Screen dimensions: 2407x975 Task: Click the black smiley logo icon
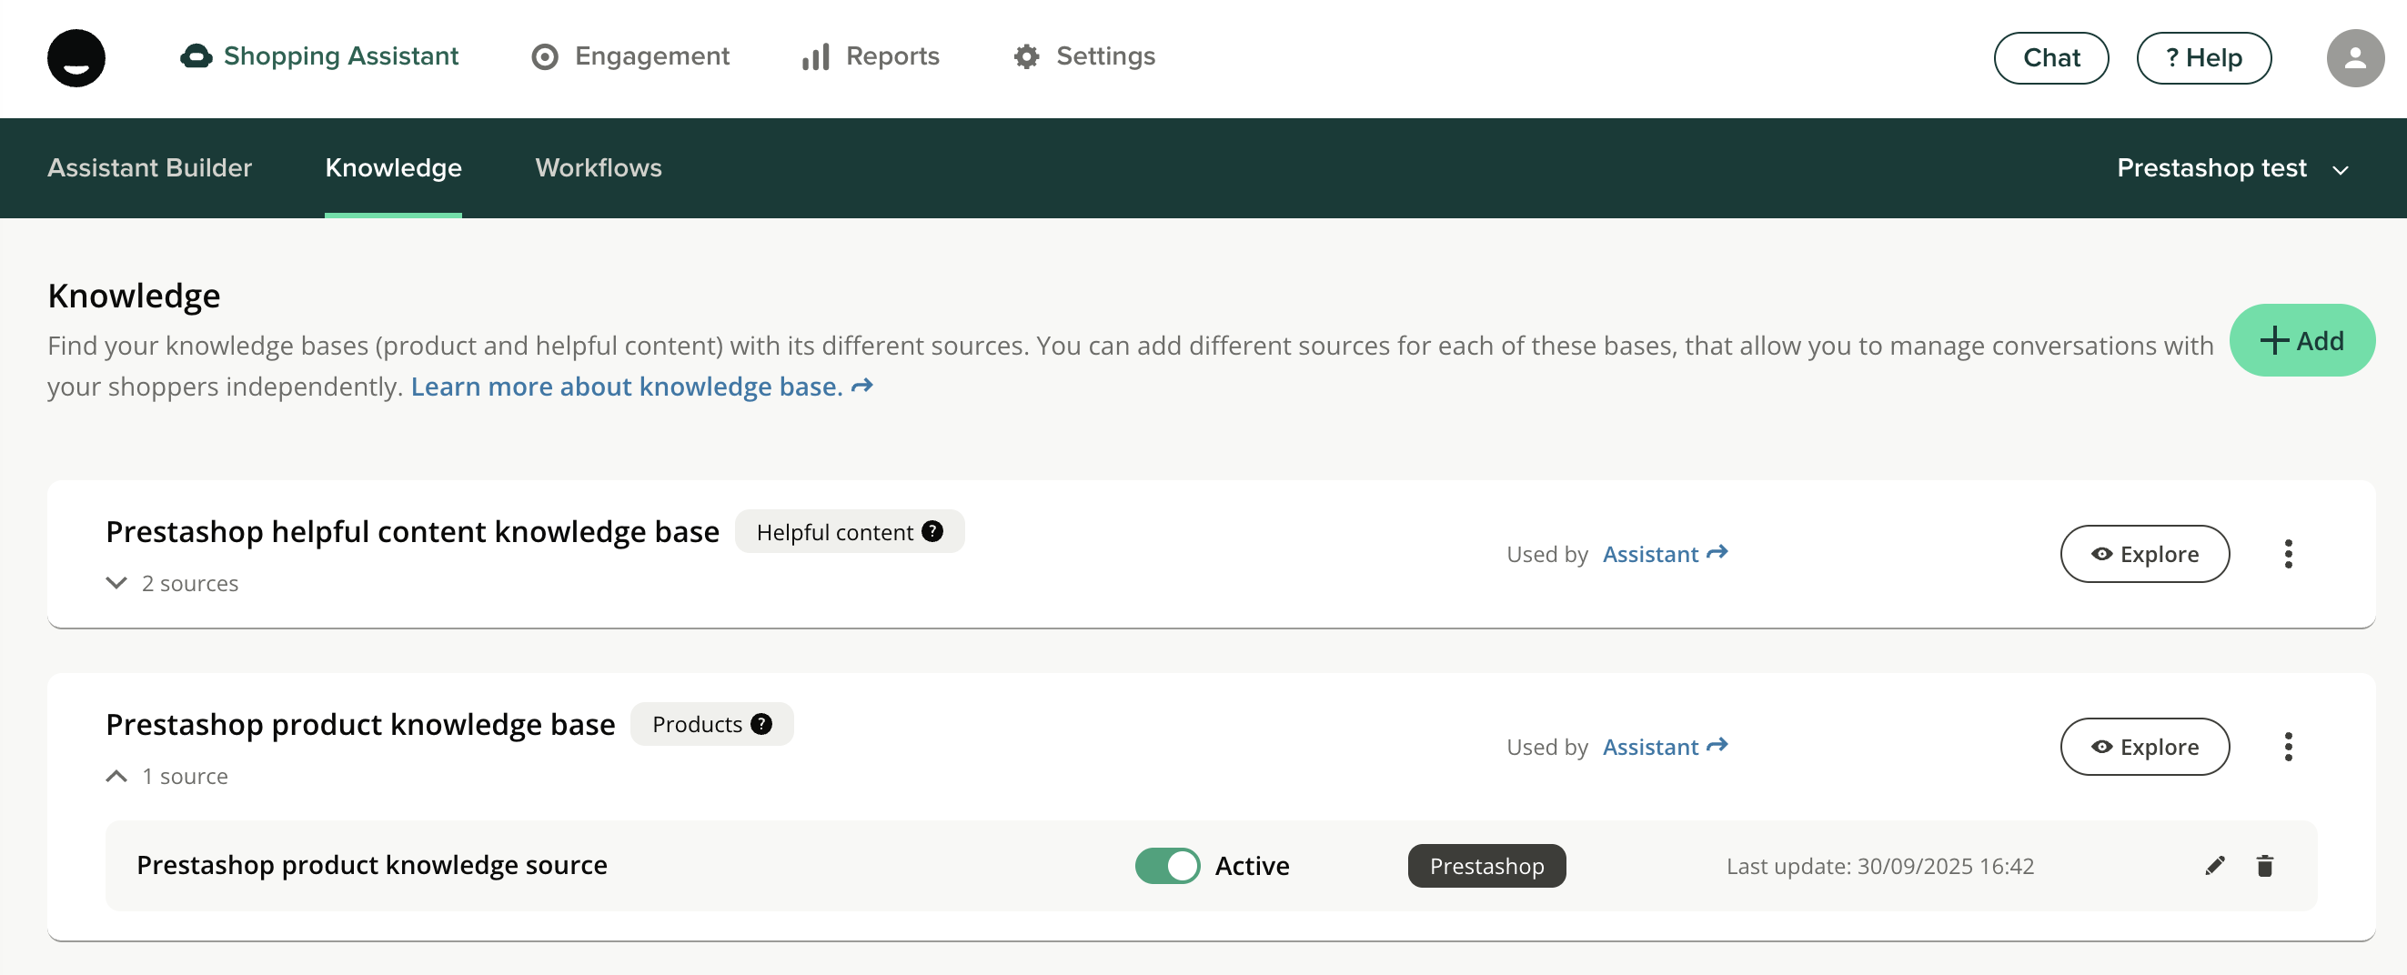[76, 58]
